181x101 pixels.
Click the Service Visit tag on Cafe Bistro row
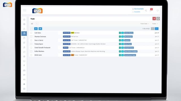[67, 33]
